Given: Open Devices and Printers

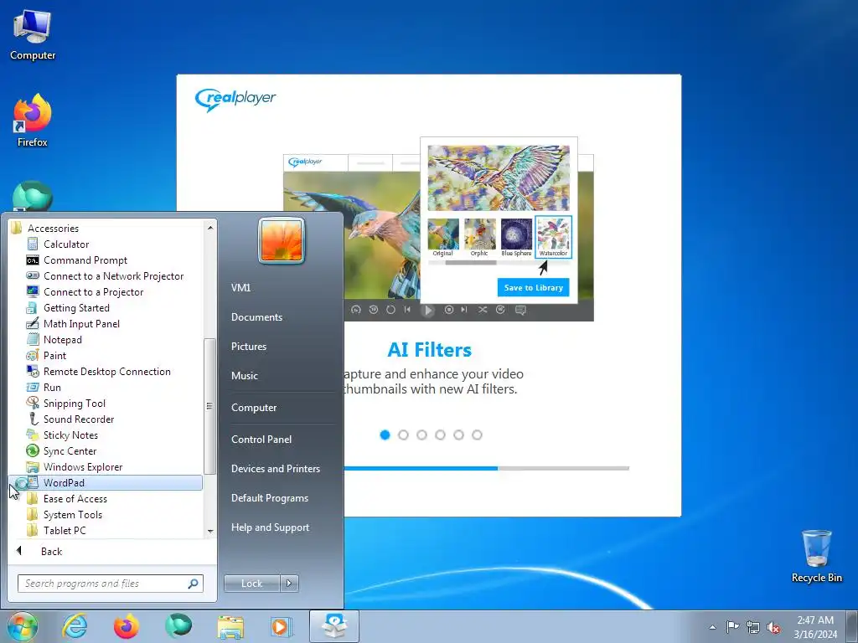Looking at the screenshot, I should tap(275, 469).
